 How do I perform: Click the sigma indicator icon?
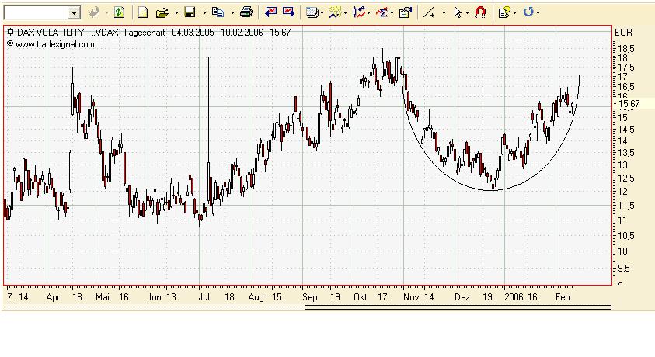pyautogui.click(x=382, y=12)
